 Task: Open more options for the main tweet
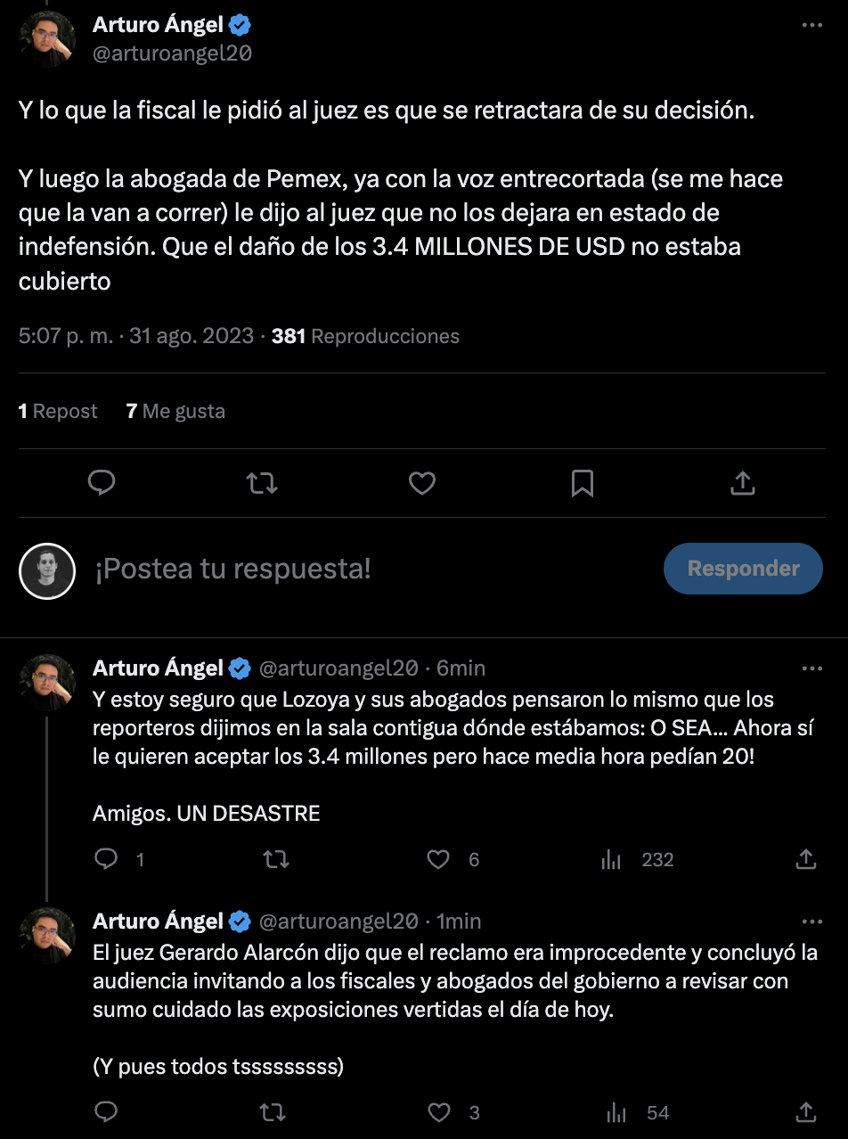tap(811, 26)
